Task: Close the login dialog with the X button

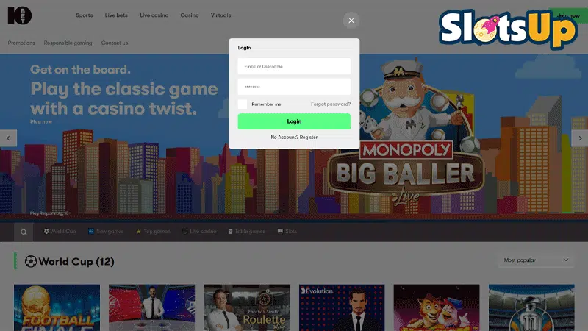Action: point(351,21)
